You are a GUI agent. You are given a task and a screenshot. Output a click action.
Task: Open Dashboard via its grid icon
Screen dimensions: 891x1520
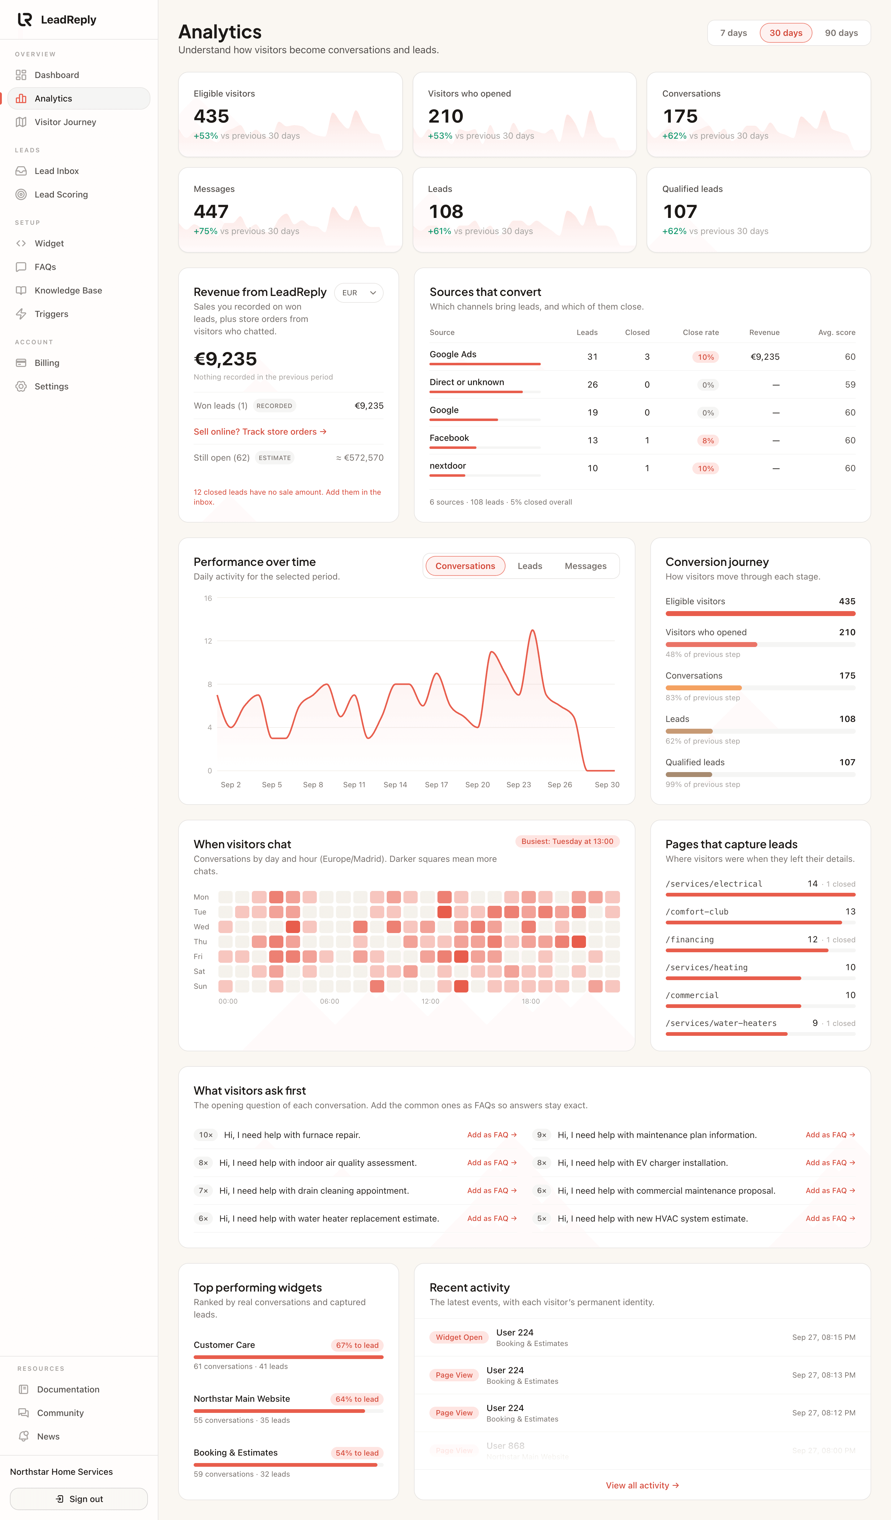pos(21,75)
